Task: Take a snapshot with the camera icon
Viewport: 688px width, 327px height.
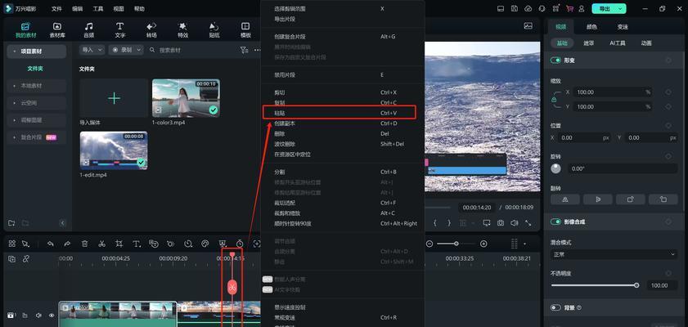Action: (501, 223)
